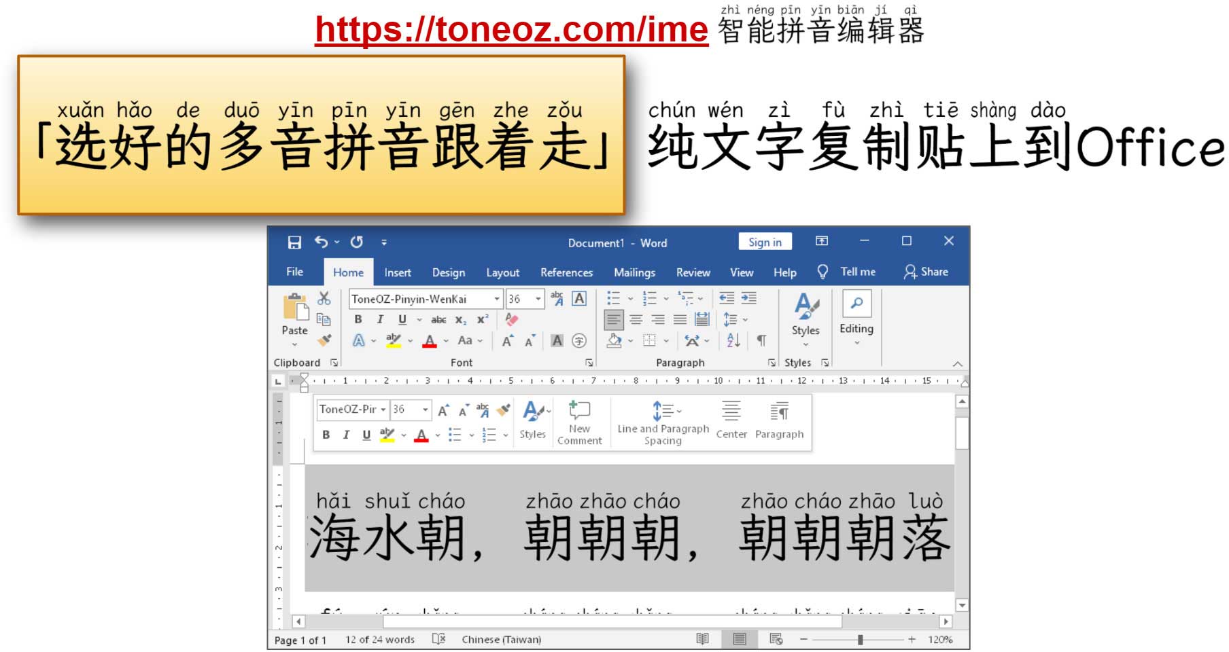Save the document with the floppy disk icon
This screenshot has width=1229, height=652.
294,242
